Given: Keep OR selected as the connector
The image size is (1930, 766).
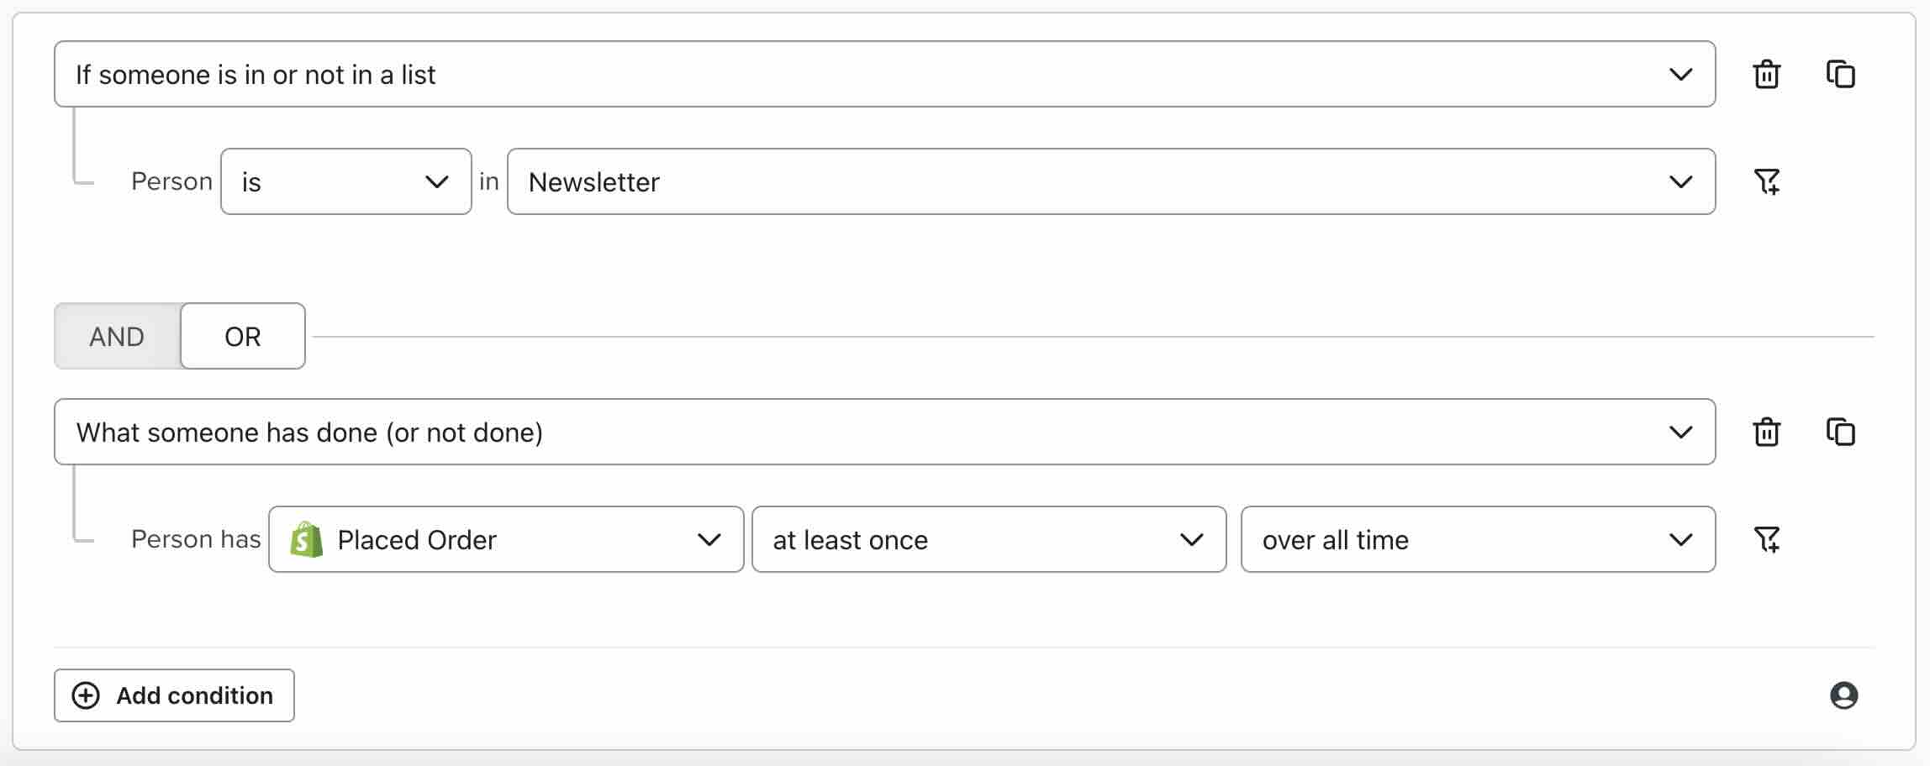Looking at the screenshot, I should coord(242,336).
